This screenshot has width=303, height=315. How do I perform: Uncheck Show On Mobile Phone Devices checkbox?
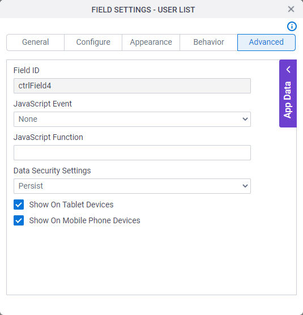(19, 220)
